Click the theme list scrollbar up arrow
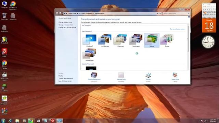 click(188, 25)
